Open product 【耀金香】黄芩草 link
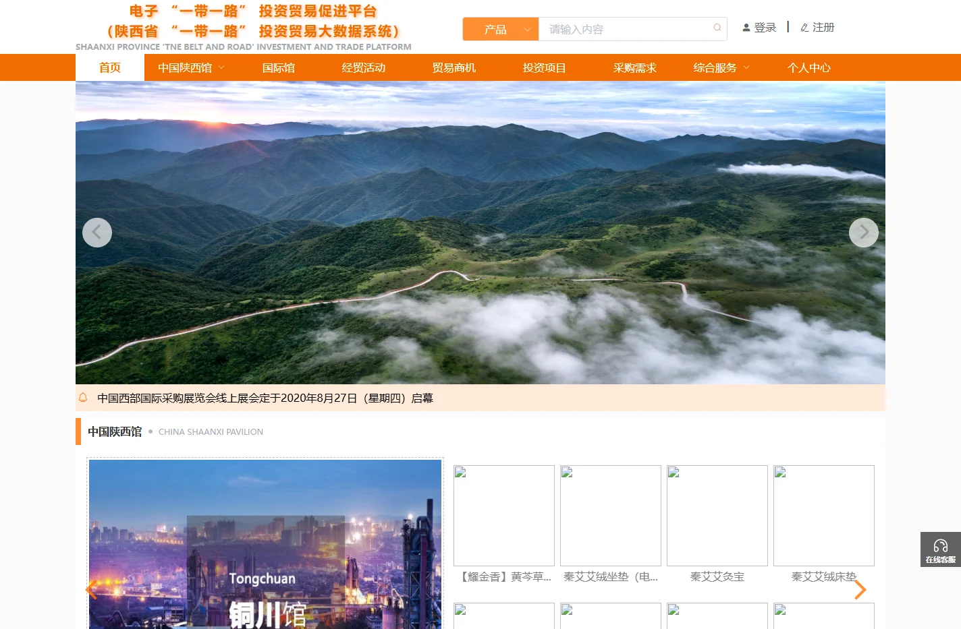The image size is (961, 629). 504,576
